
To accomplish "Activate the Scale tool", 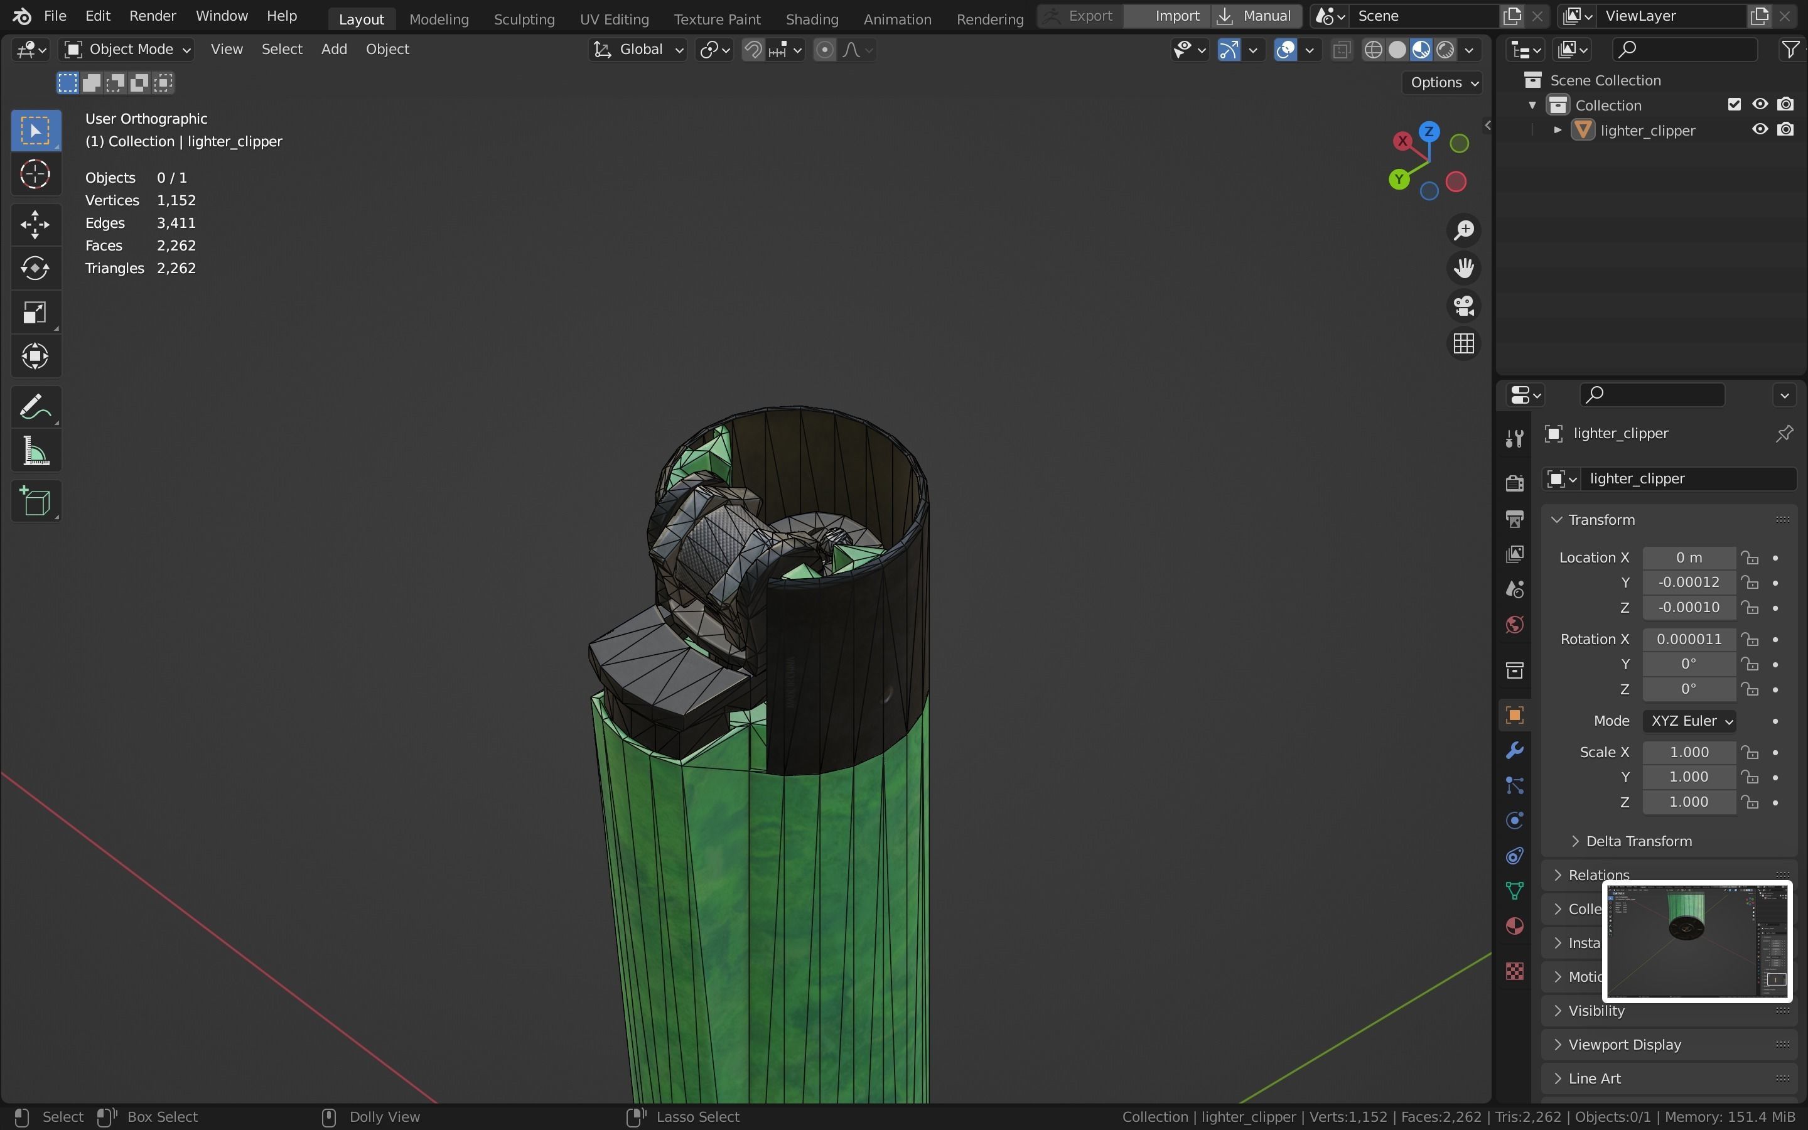I will pyautogui.click(x=35, y=311).
